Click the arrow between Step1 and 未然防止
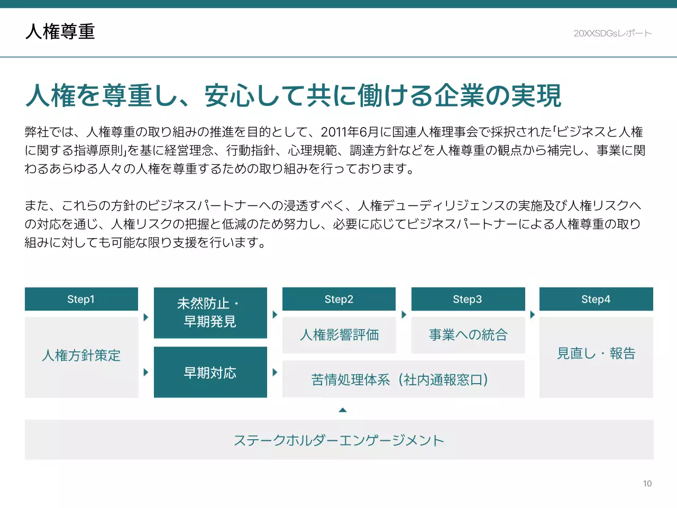This screenshot has width=677, height=508. point(146,316)
